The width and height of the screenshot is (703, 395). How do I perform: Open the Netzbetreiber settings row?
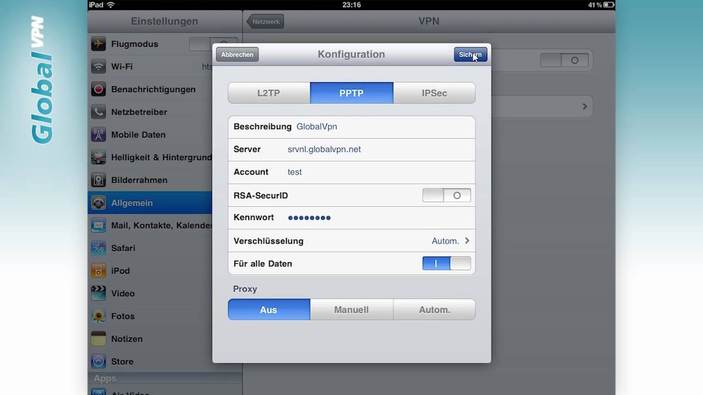150,112
